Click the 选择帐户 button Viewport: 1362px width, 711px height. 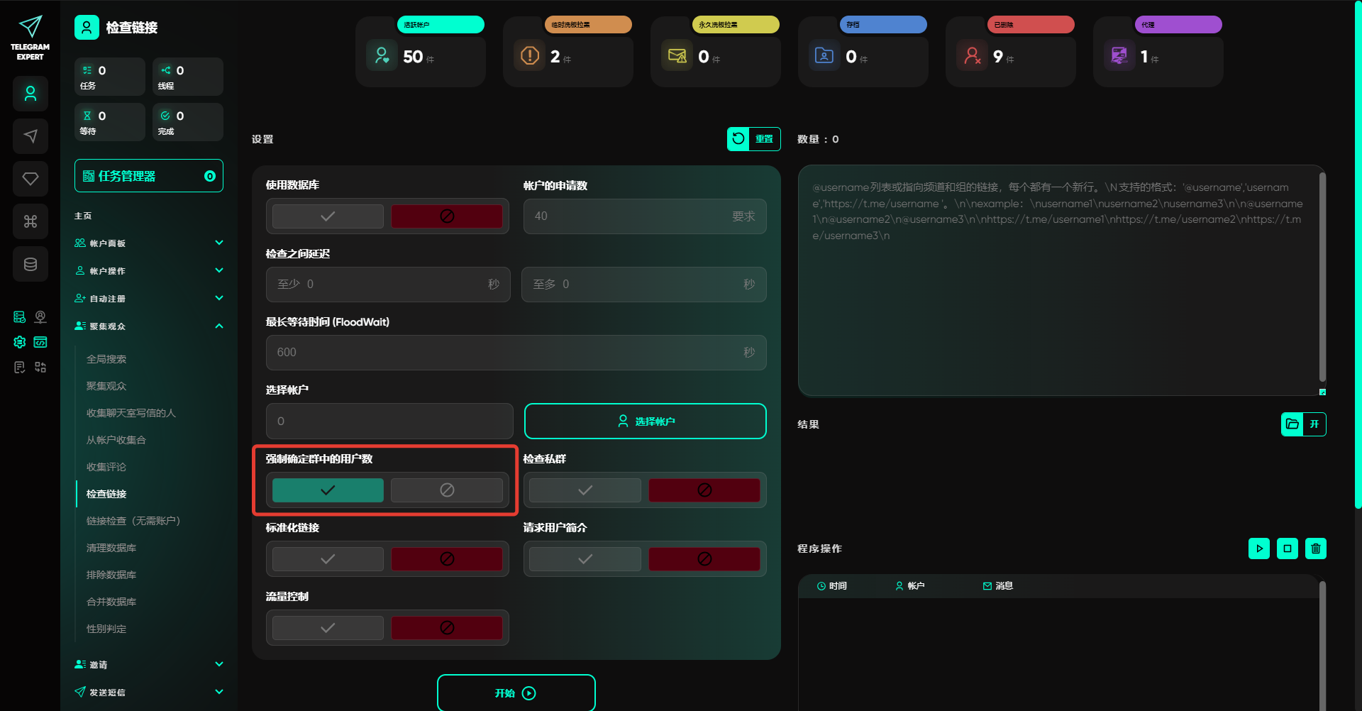645,421
